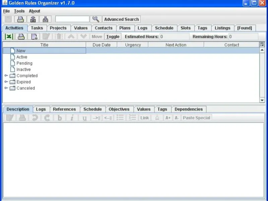The height and width of the screenshot is (201, 268).
Task: Click the Move button
Action: point(97,37)
